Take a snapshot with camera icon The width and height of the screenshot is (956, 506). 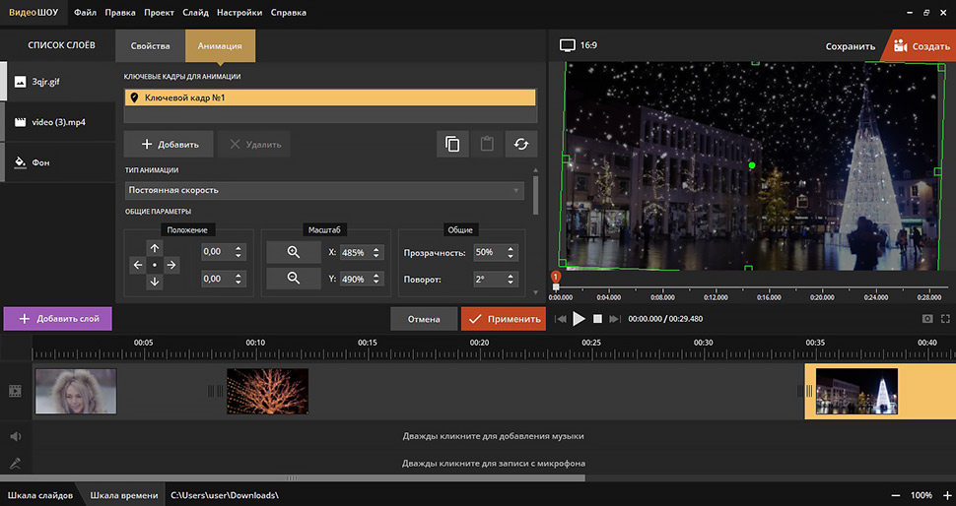pyautogui.click(x=927, y=318)
